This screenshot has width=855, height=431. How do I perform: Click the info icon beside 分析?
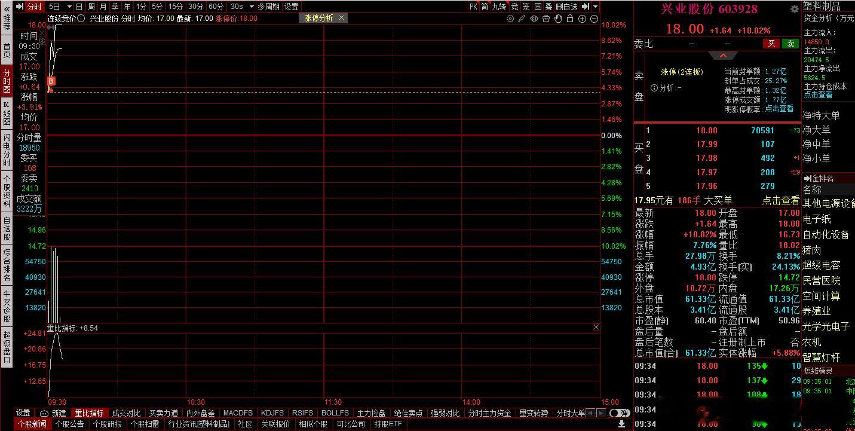tap(654, 88)
